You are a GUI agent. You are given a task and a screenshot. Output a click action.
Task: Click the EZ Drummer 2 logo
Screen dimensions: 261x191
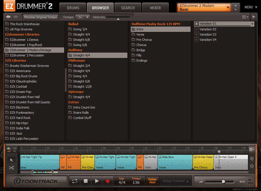tap(28, 6)
